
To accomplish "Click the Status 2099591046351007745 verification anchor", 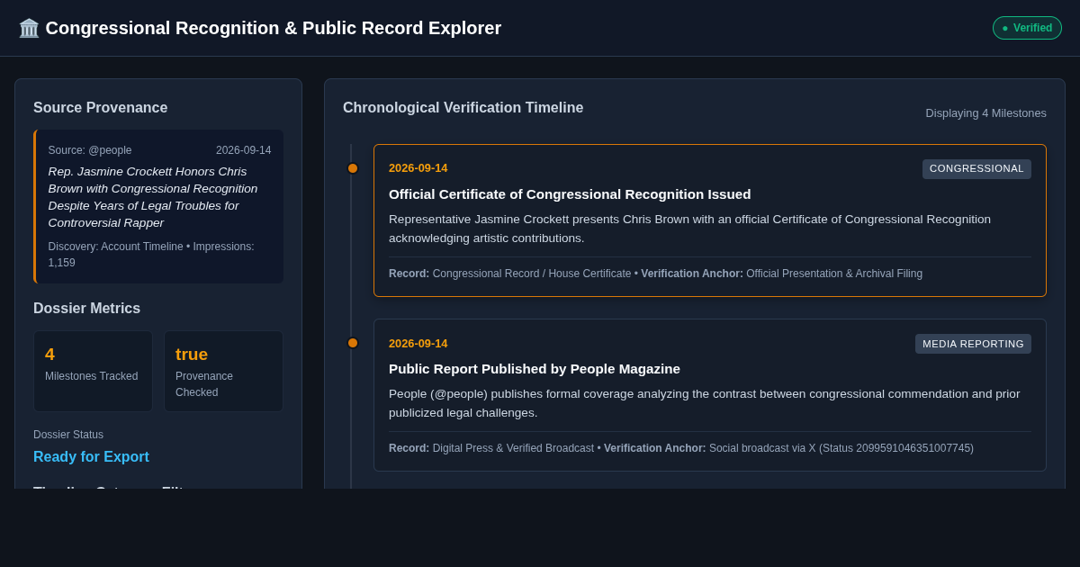I will coord(788,448).
